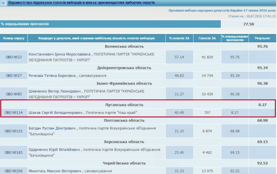Open district ОВО №183
277x174 pixels.
(14, 152)
